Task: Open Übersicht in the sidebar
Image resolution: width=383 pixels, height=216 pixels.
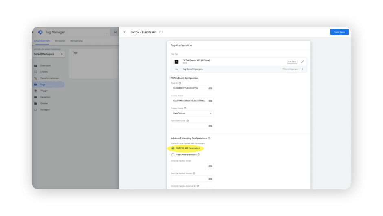Action: 46,66
